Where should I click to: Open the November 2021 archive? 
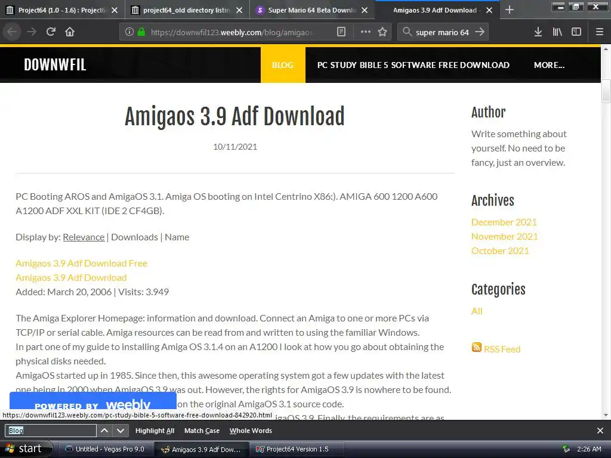click(x=504, y=236)
